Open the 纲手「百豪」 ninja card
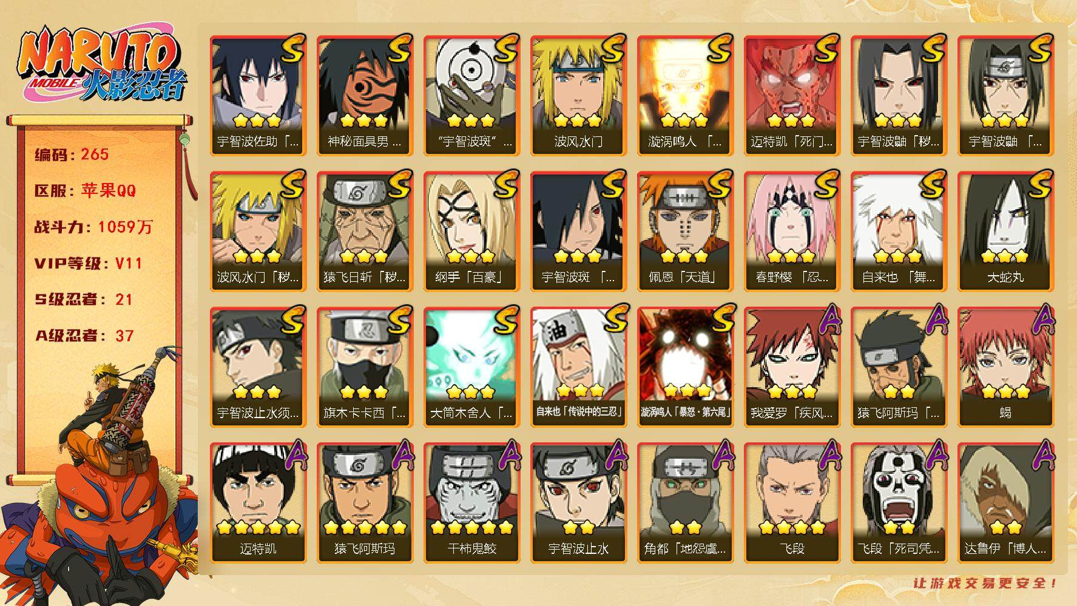 click(471, 231)
